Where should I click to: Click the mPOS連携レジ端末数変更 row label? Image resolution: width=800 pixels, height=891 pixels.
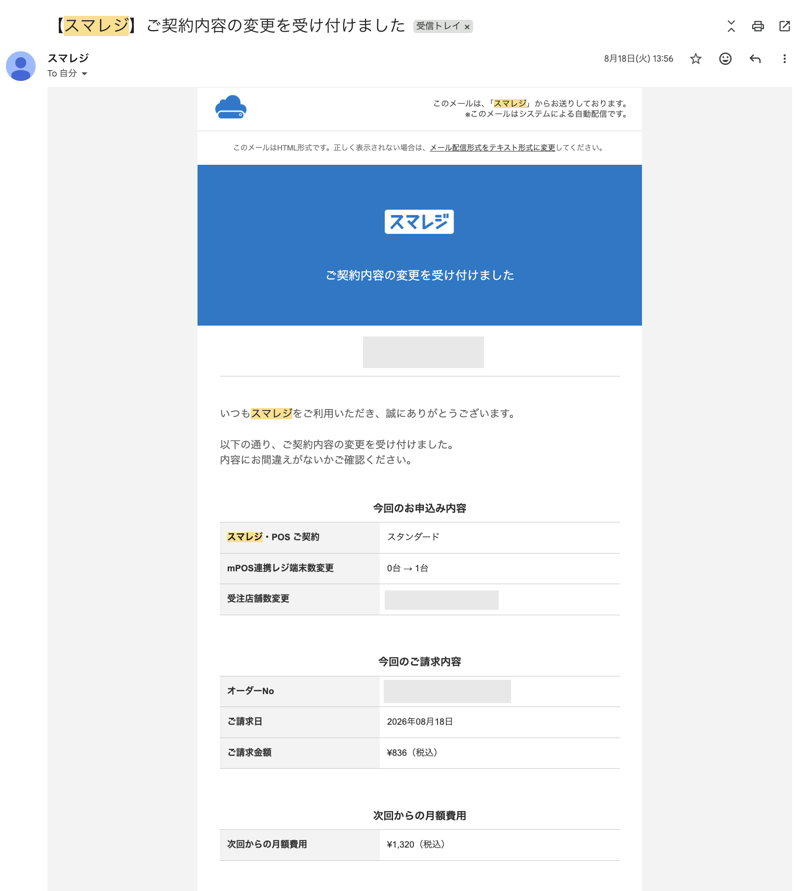[x=280, y=568]
